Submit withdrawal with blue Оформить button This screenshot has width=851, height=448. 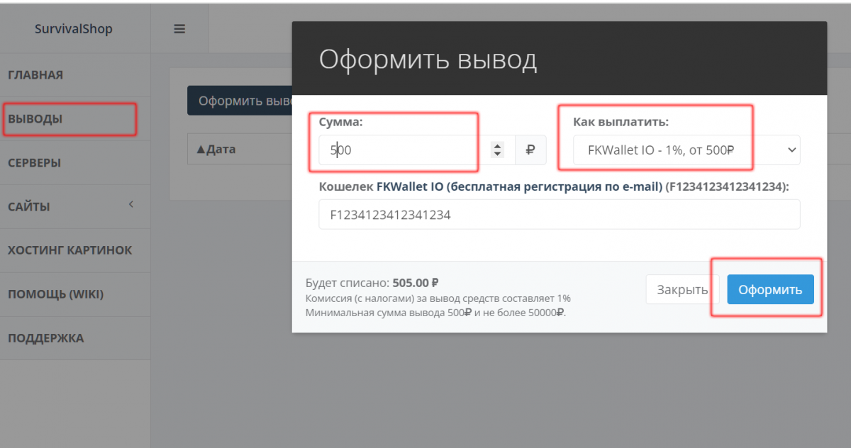click(x=770, y=289)
